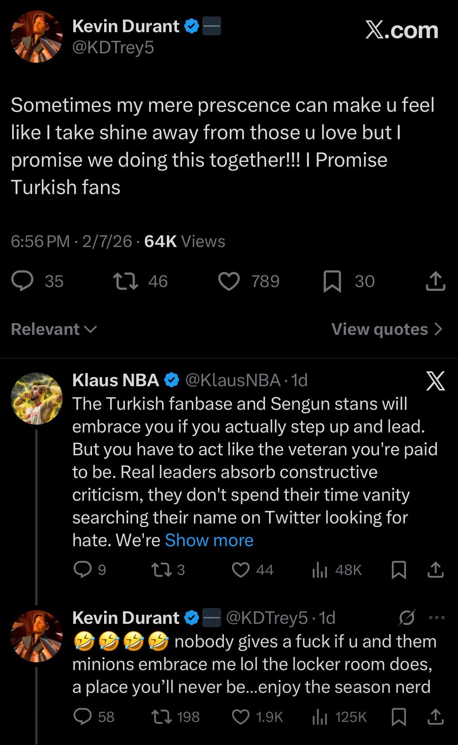Open Kevin Durant's profile picture at top
The width and height of the screenshot is (458, 745).
click(x=36, y=36)
